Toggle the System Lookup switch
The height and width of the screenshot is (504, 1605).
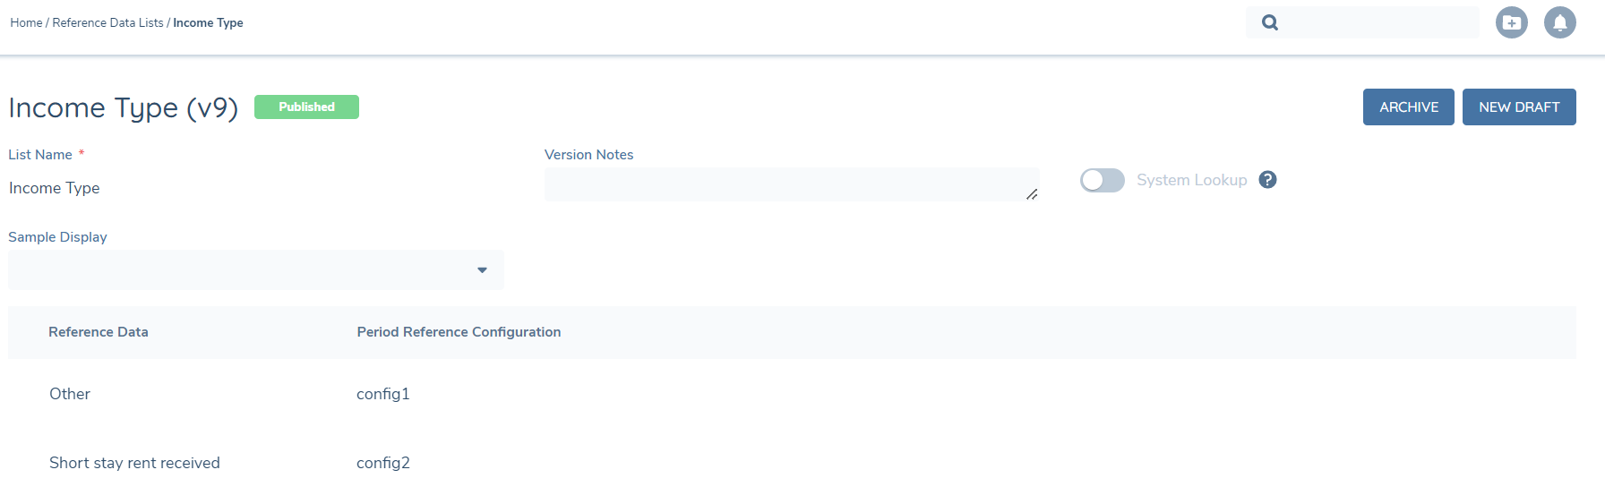point(1102,180)
